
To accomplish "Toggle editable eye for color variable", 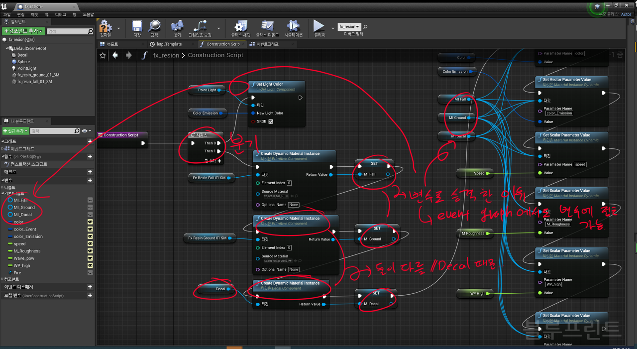I will pos(90,222).
